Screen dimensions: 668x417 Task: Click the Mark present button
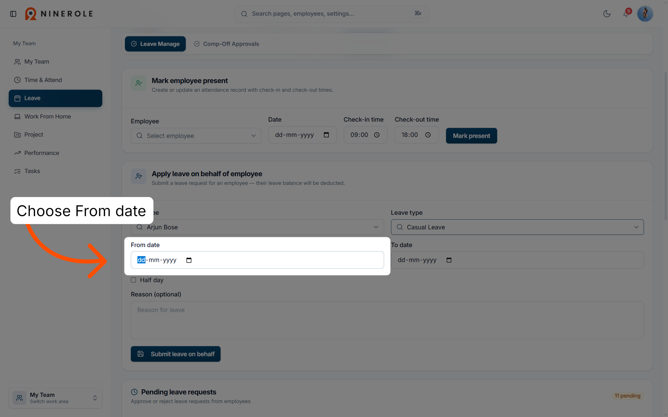coord(471,136)
